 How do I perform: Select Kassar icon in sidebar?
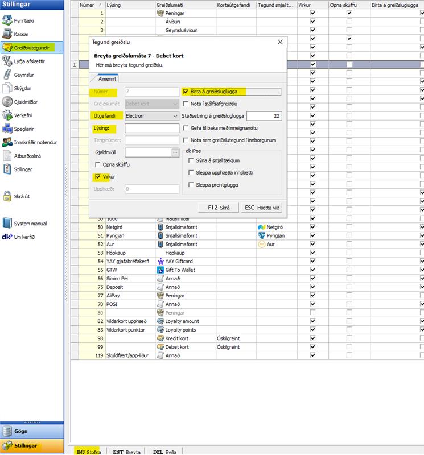tap(8, 34)
